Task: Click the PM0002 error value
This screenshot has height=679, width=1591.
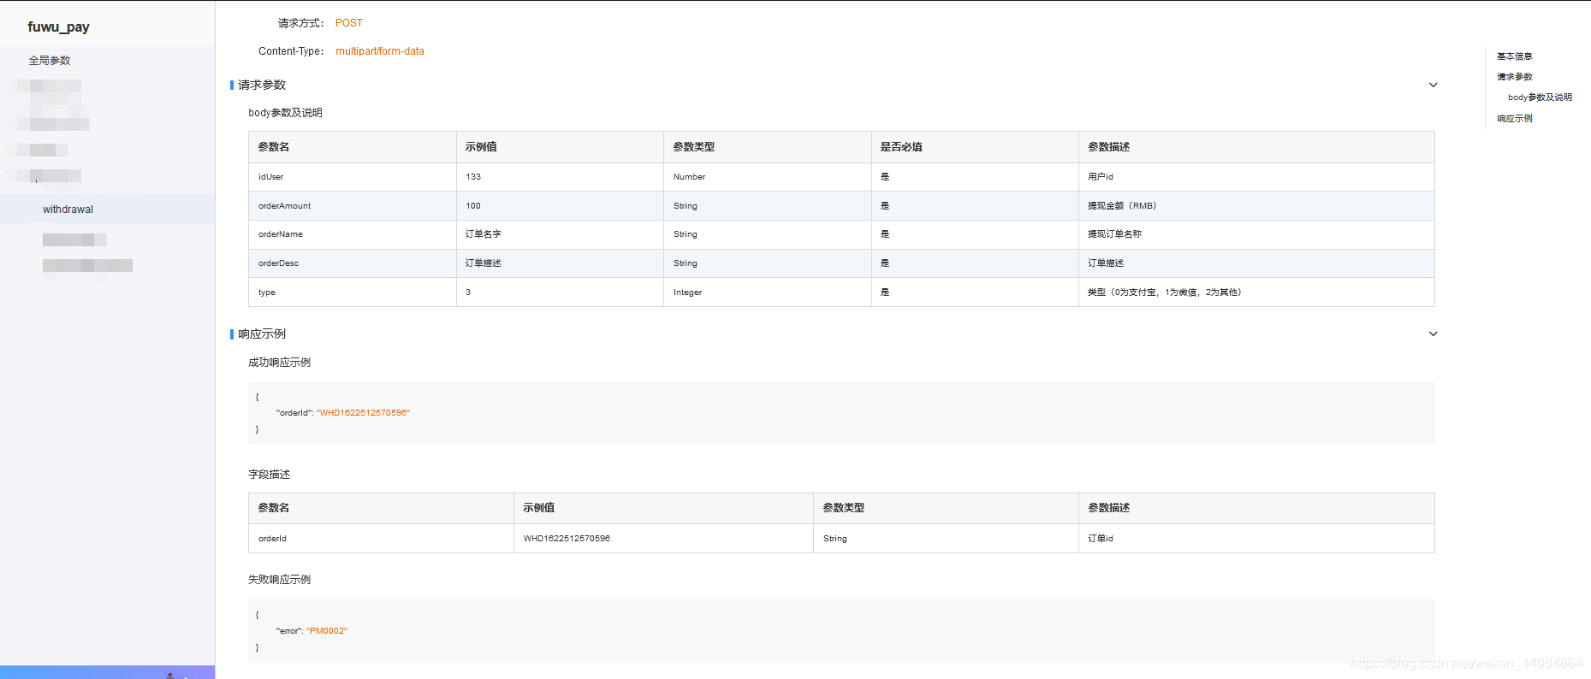Action: tap(327, 631)
